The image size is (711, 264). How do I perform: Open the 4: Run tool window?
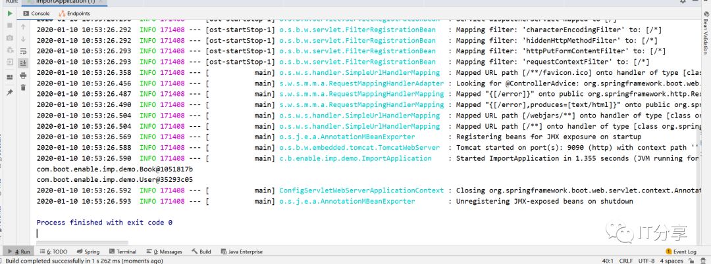click(x=19, y=252)
